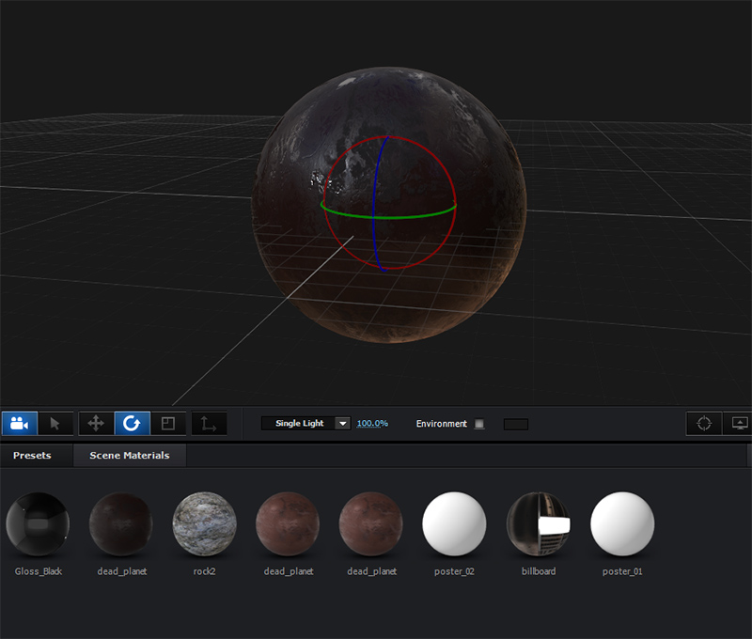The image size is (752, 639).
Task: Select the rotate tool
Action: click(132, 424)
